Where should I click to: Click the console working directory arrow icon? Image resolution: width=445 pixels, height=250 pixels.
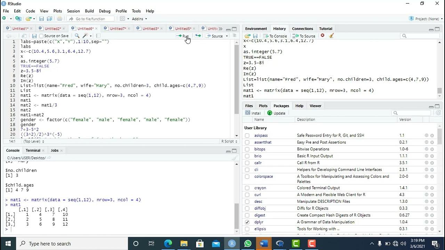pos(49,158)
